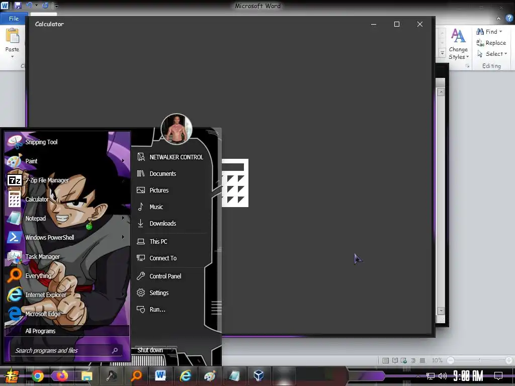Screen dimensions: 515x386
Task: Open the notification center icon
Action: coord(498,376)
